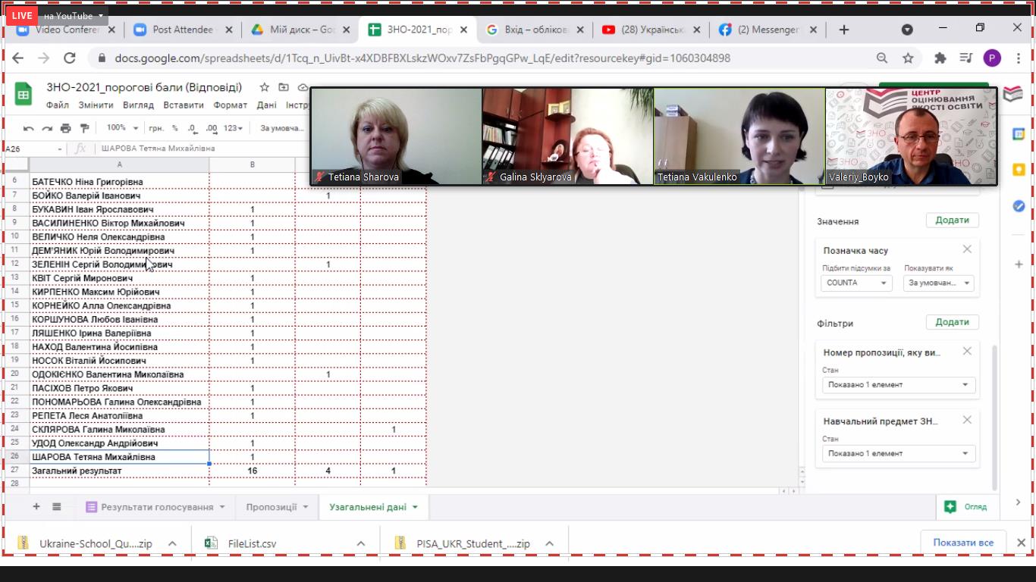Format as currency using грн. button
The height and width of the screenshot is (582, 1036).
click(156, 128)
